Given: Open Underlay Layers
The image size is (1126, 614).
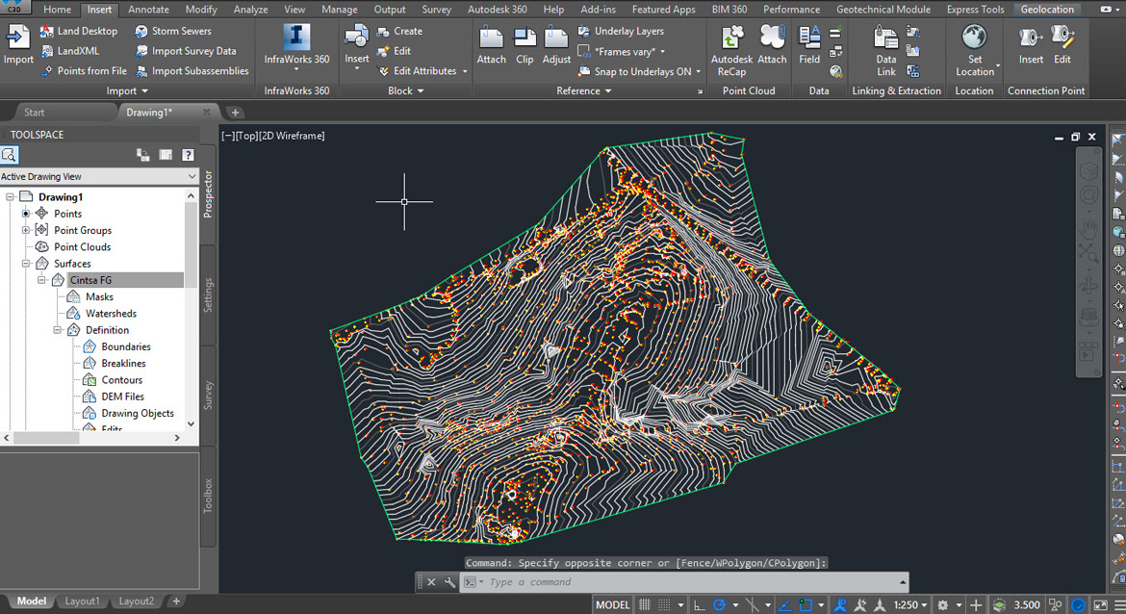Looking at the screenshot, I should (621, 31).
